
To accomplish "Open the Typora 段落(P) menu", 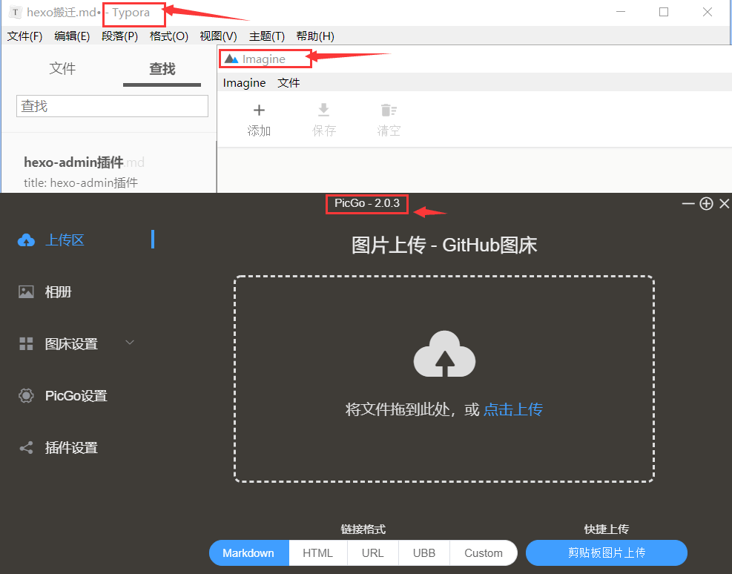I will click(119, 36).
